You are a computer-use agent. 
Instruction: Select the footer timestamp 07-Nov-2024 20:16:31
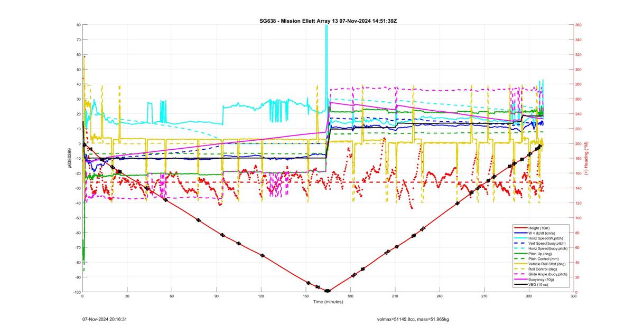pos(104,319)
